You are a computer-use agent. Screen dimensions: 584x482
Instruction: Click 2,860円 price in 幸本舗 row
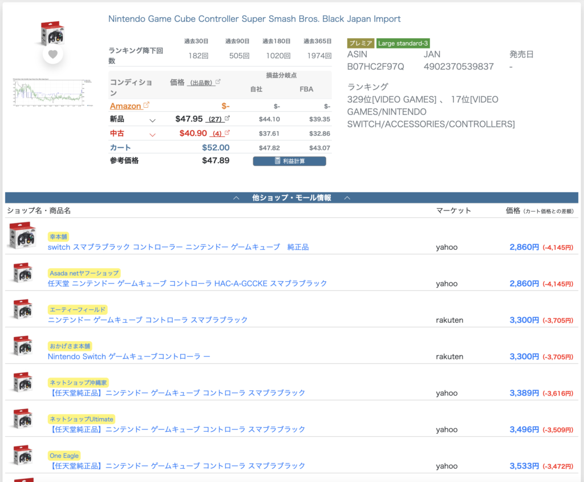(x=524, y=247)
